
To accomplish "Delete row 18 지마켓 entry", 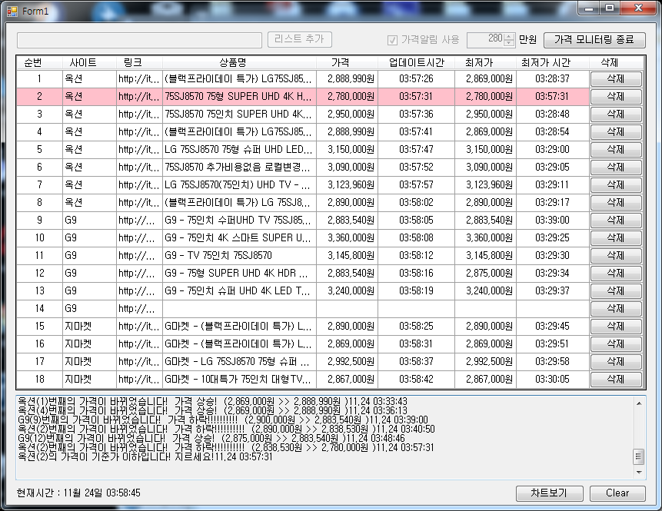I will pos(615,379).
